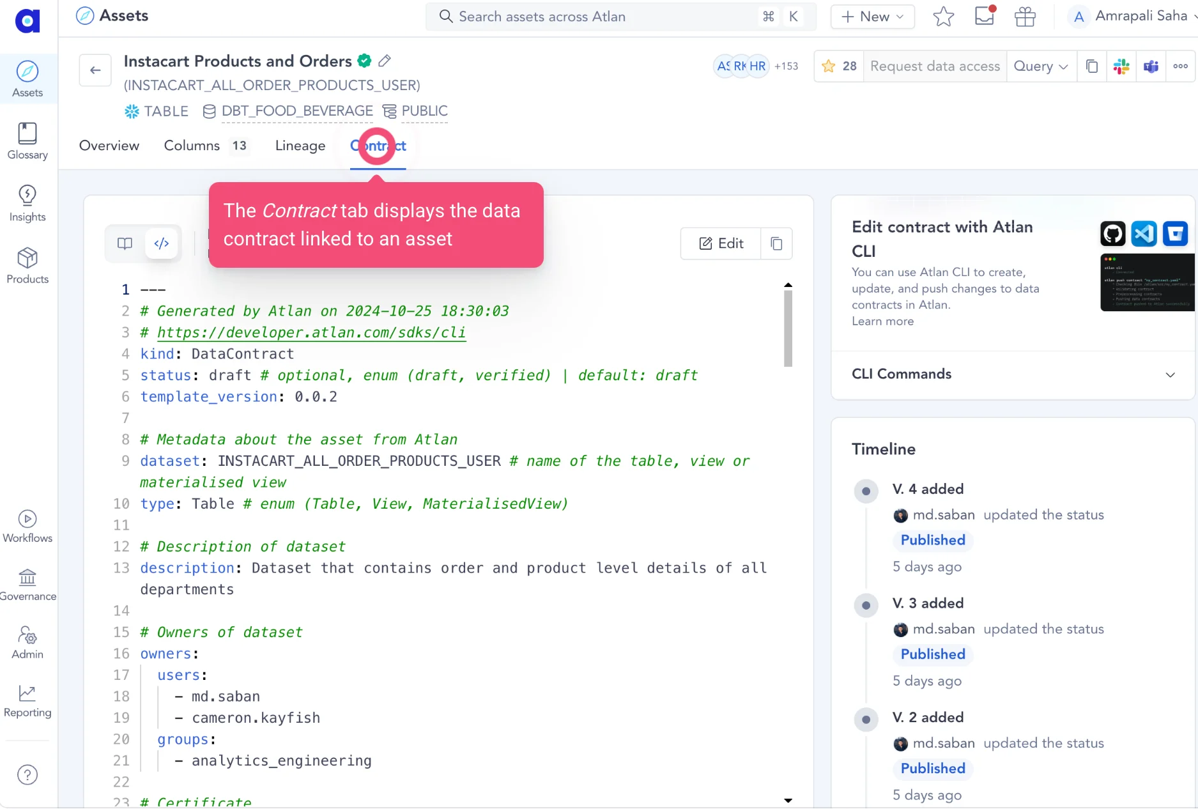Open VS Code from the Atlan CLI panel
The height and width of the screenshot is (809, 1198).
[x=1144, y=233]
